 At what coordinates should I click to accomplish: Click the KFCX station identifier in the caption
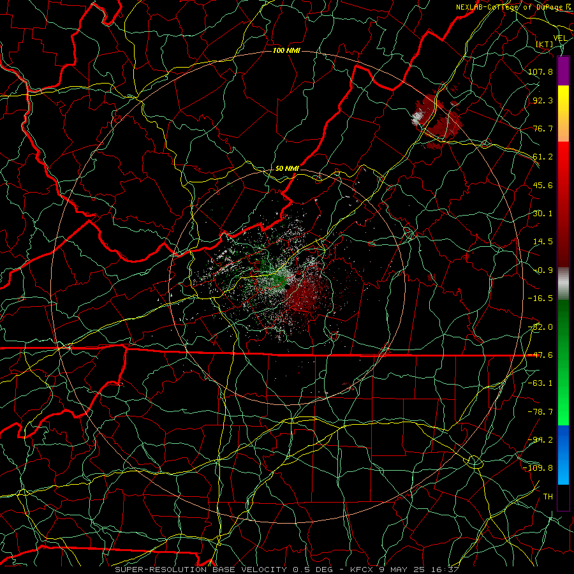(363, 570)
